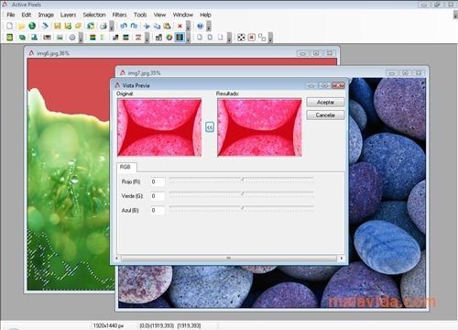Expand the toolbar overflow arrow after Help icon
The width and height of the screenshot is (458, 330).
coord(209,27)
